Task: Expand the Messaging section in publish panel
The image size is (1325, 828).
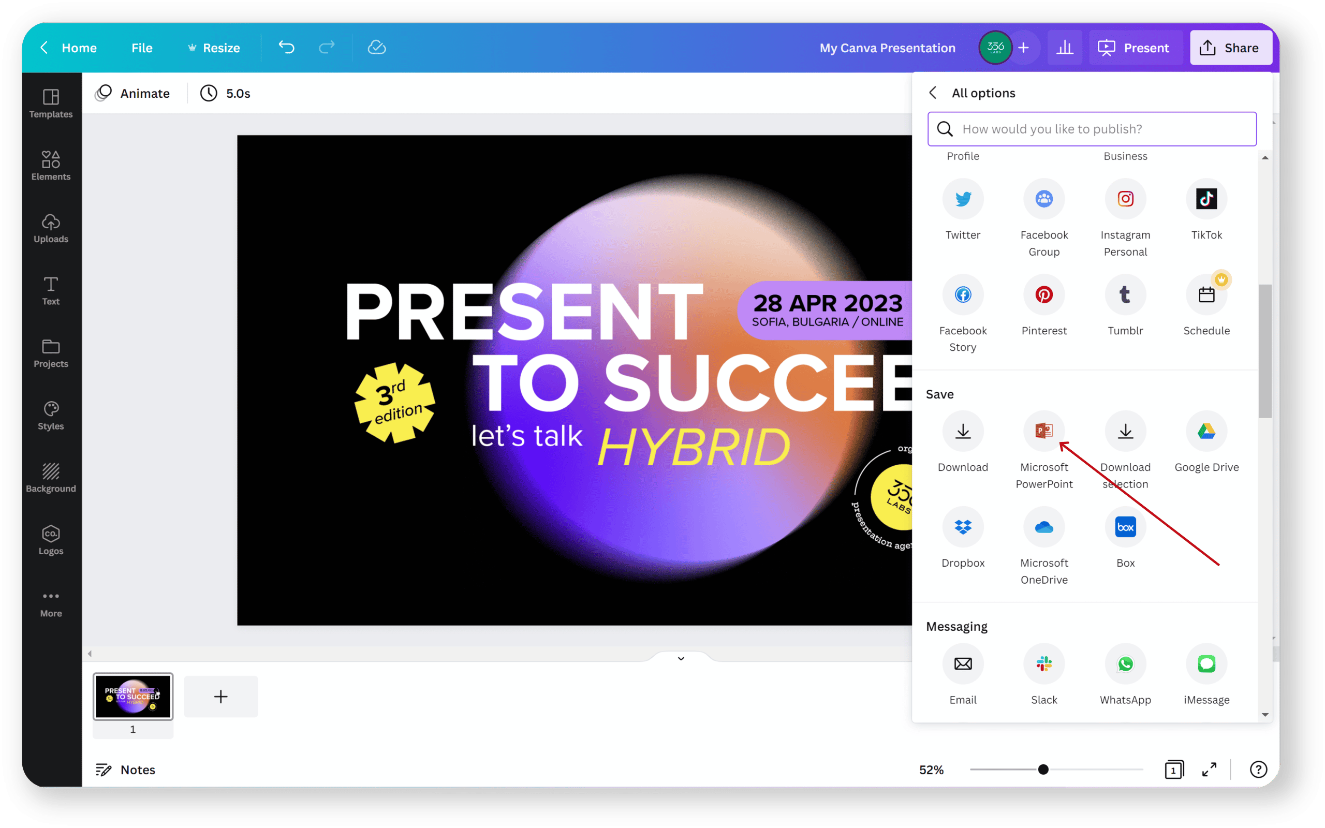Action: pos(956,626)
